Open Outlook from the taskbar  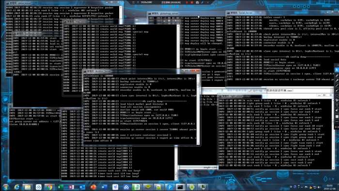(82, 187)
